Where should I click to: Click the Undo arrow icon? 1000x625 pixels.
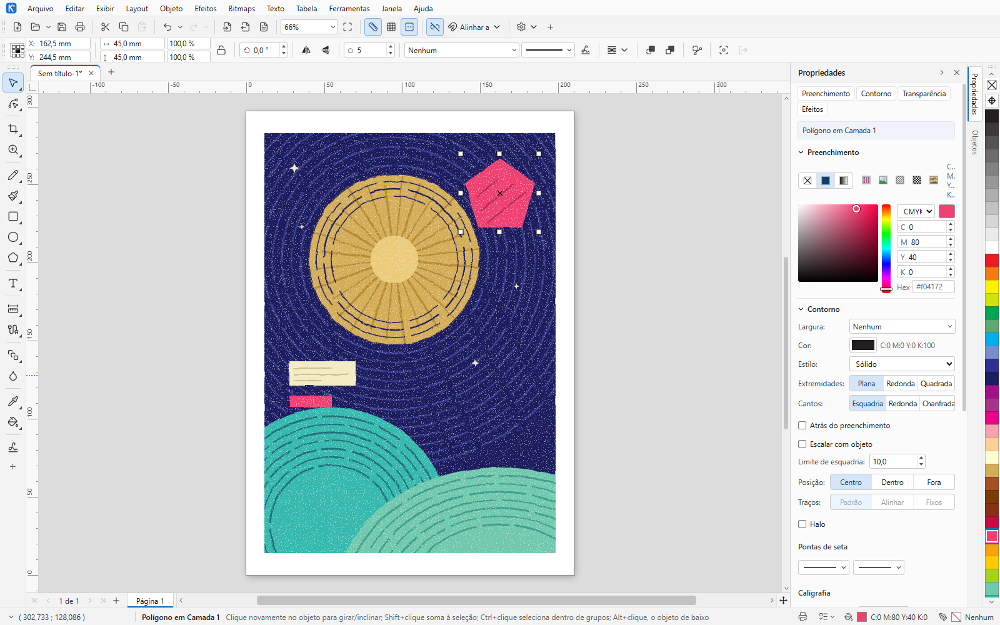click(x=167, y=27)
